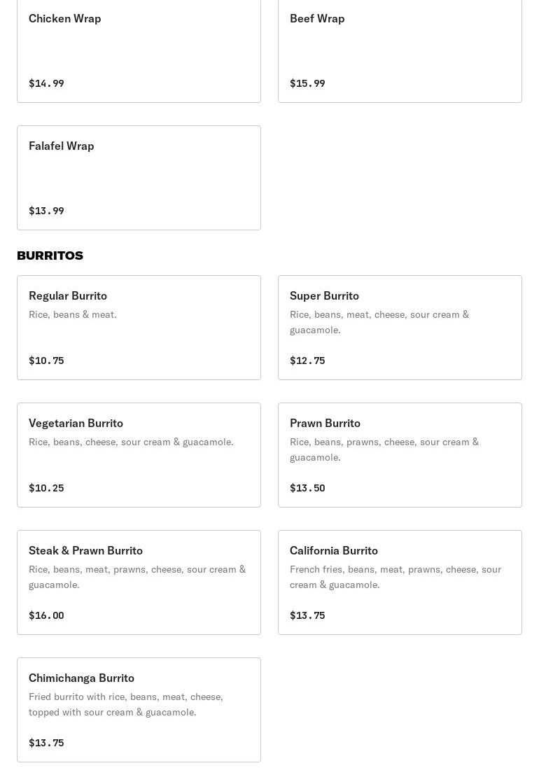
Task: Open the Regular Burrito card
Action: (139, 328)
